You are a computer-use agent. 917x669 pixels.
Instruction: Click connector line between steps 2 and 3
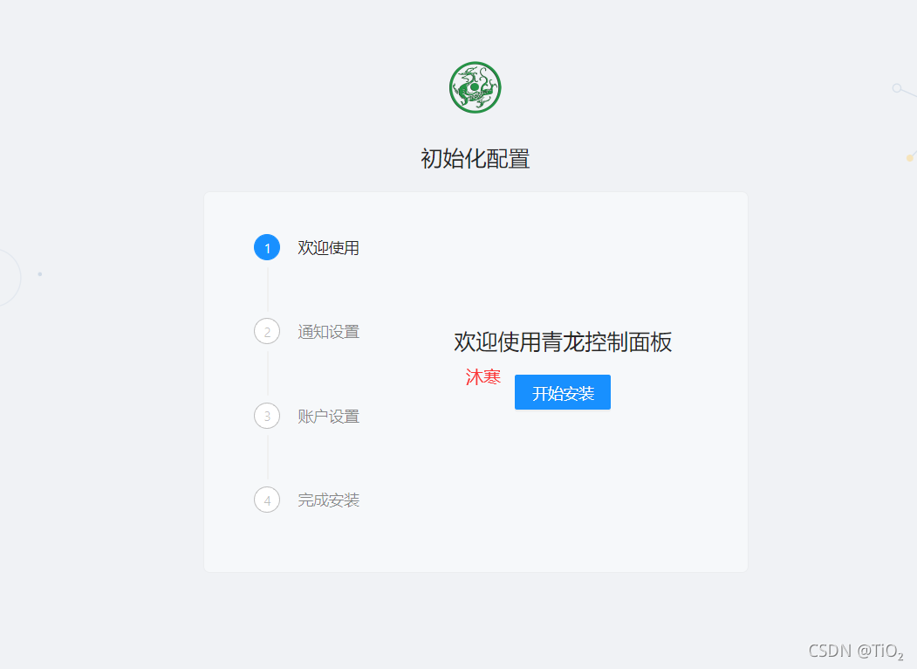pyautogui.click(x=267, y=374)
